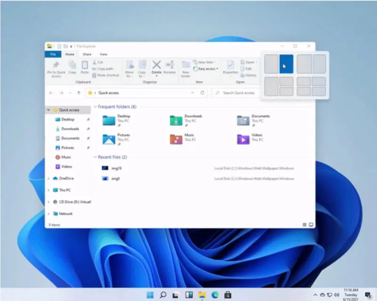This screenshot has width=377, height=301.
Task: Switch to large icons view in status bar
Action: 311,225
